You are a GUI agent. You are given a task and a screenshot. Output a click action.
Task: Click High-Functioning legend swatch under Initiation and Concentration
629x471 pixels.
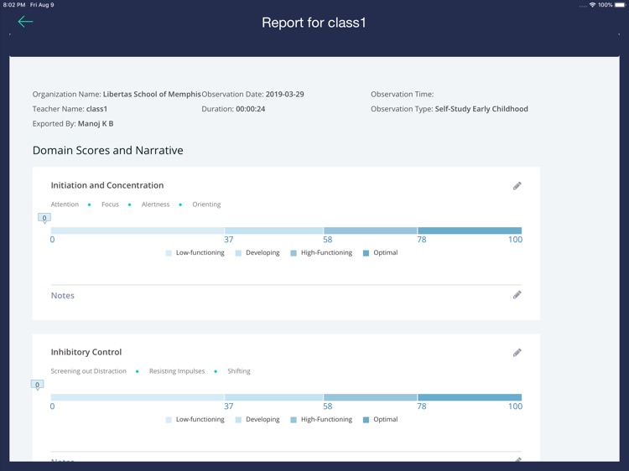tap(294, 253)
